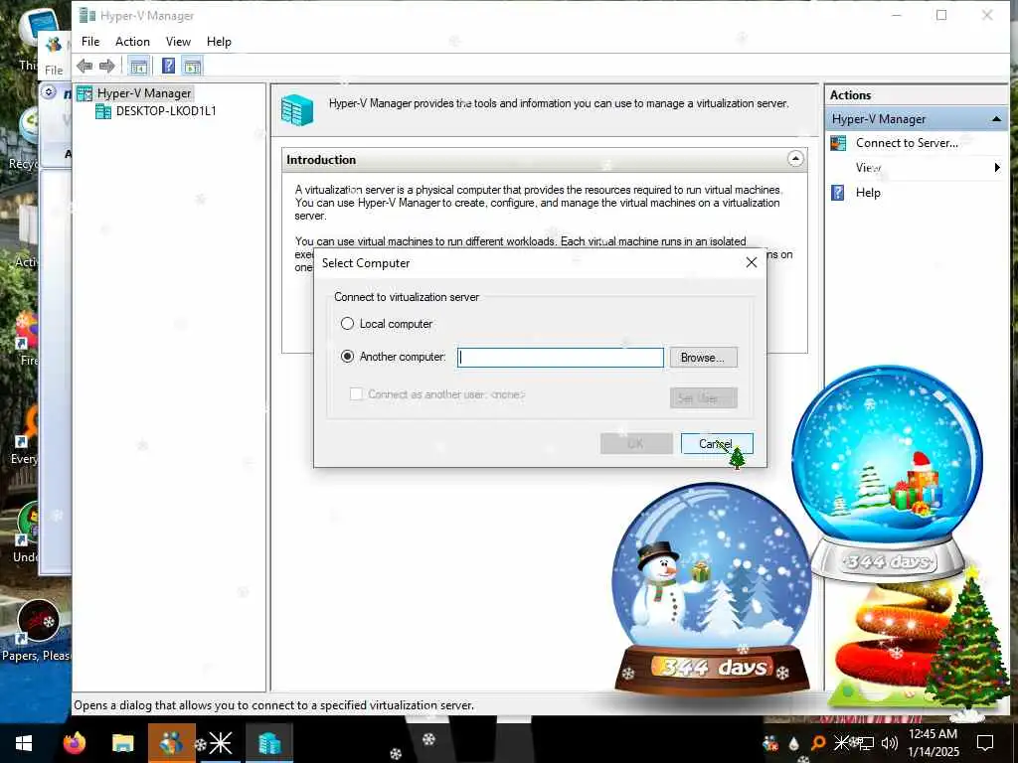The height and width of the screenshot is (763, 1018).
Task: Toggle the Show/Hide Action Pane toolbar icon
Action: pyautogui.click(x=192, y=66)
